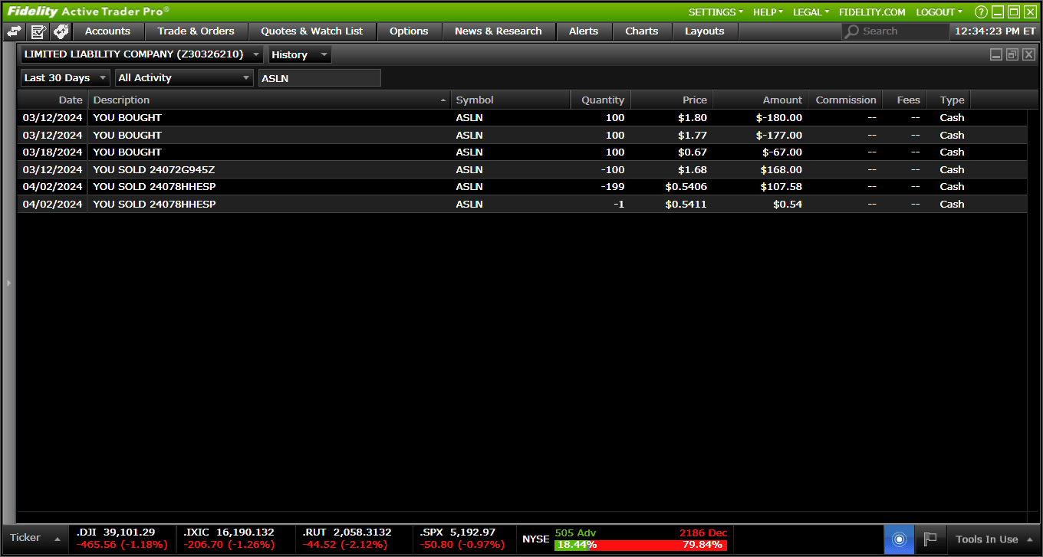This screenshot has height=557, width=1043.
Task: Click the magnifier icon in Search box
Action: tap(852, 31)
